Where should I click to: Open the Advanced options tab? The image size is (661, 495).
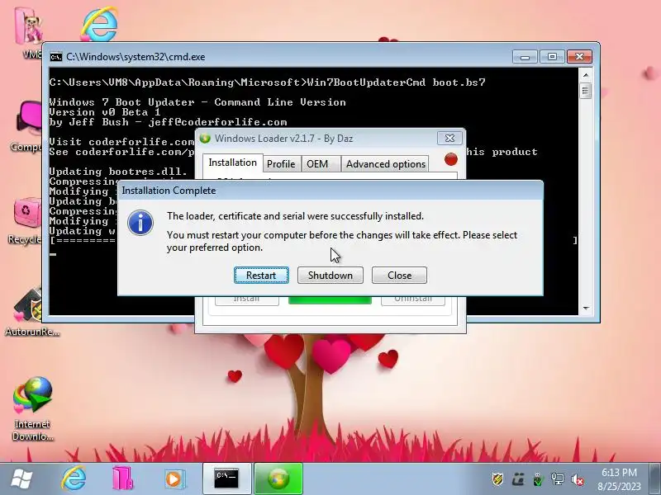[x=386, y=163]
